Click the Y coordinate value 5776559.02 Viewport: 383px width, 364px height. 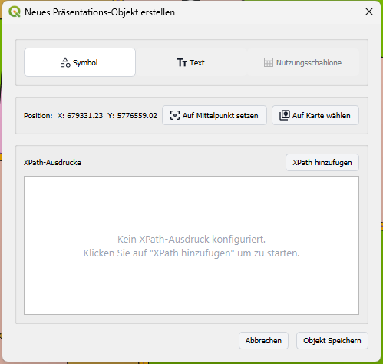click(137, 115)
